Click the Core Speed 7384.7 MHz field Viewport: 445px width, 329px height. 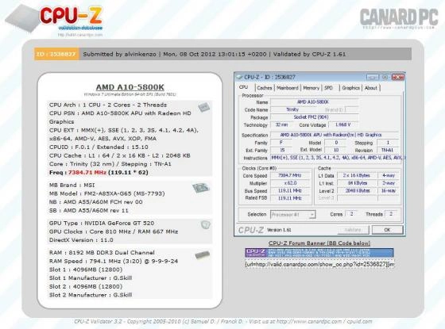coord(290,175)
